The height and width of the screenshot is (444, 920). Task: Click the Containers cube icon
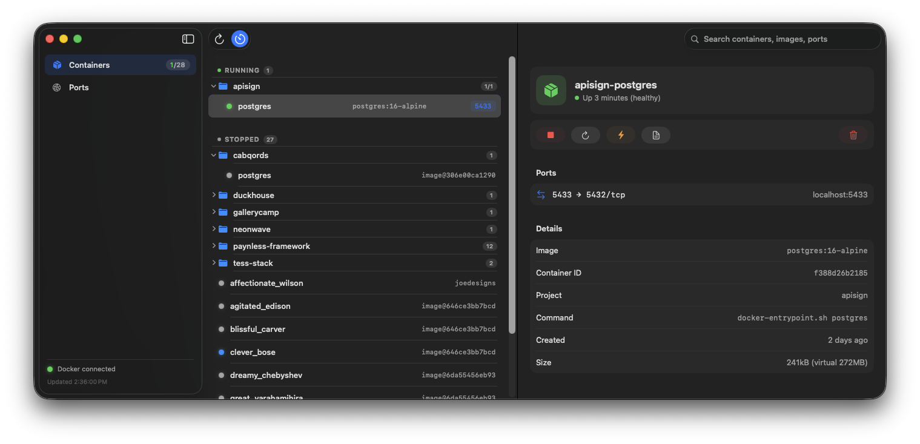pos(57,65)
